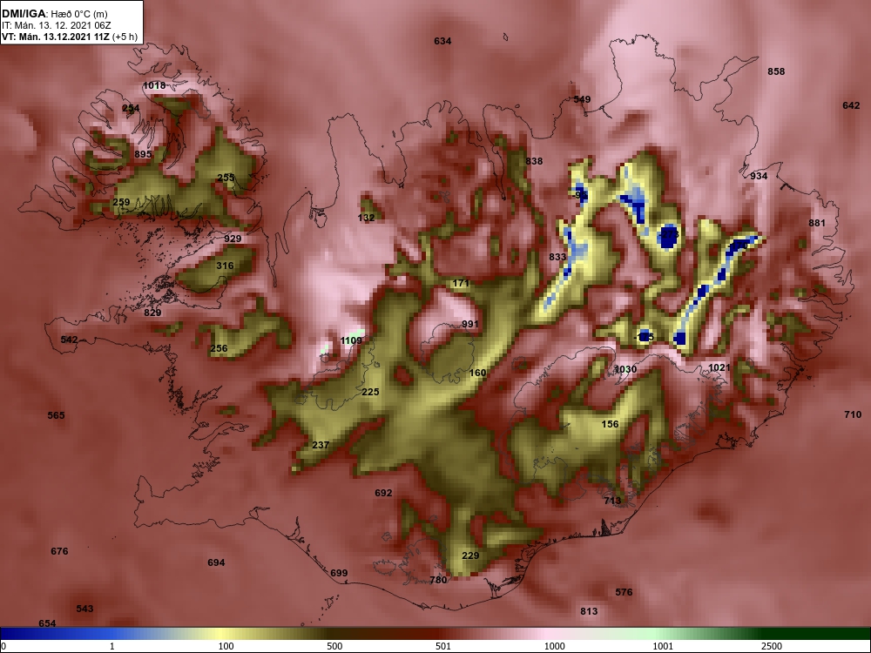Select the 699 value near the south coast

tap(339, 573)
